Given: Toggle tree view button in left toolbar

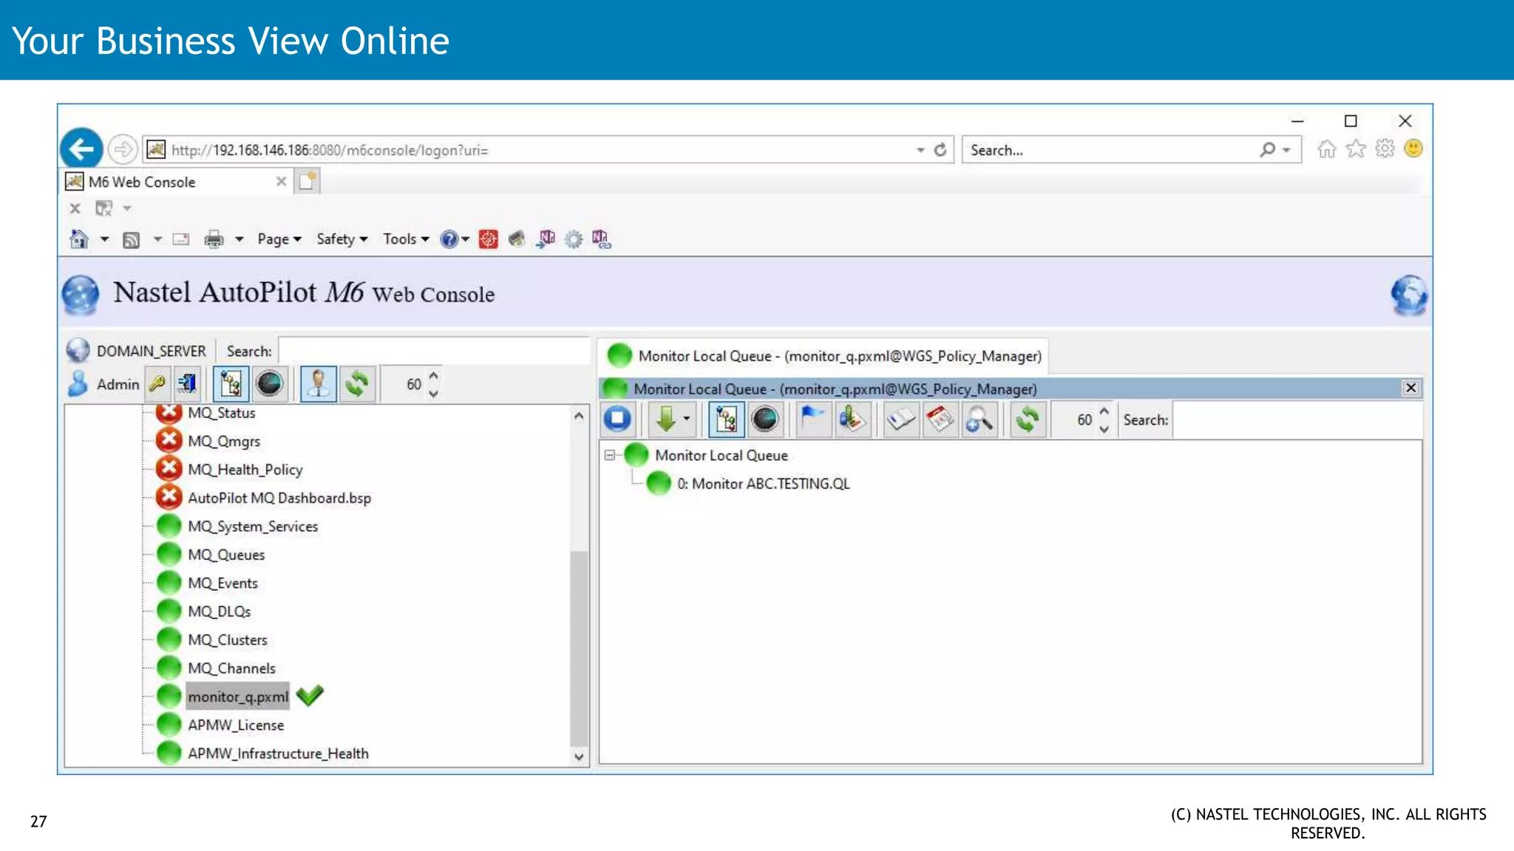Looking at the screenshot, I should pos(231,383).
